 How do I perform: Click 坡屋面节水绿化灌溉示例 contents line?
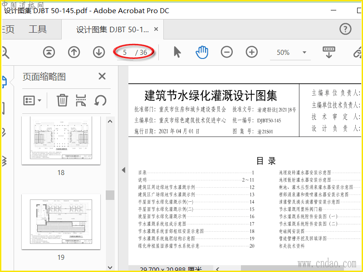click(196, 217)
